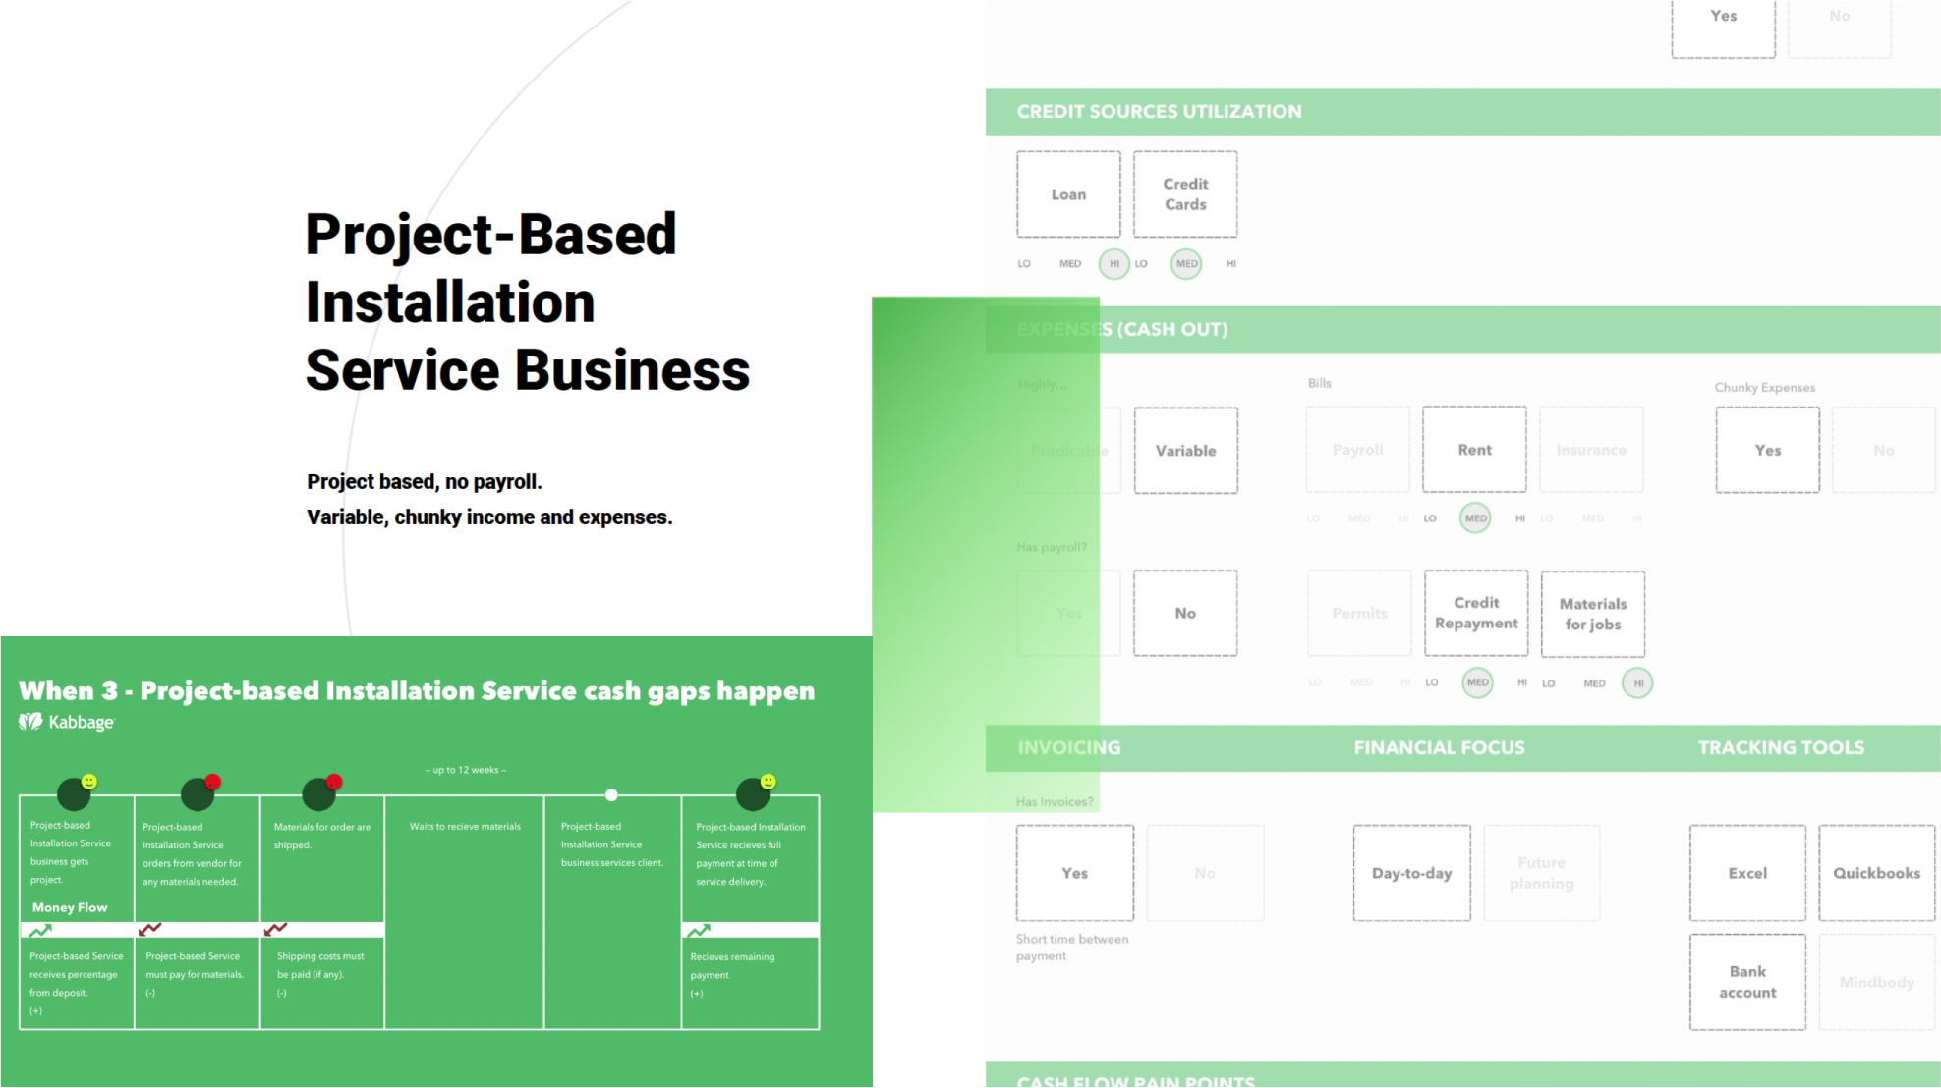The height and width of the screenshot is (1088, 1941).
Task: Click the Kabbage leaf logo
Action: pyautogui.click(x=30, y=722)
